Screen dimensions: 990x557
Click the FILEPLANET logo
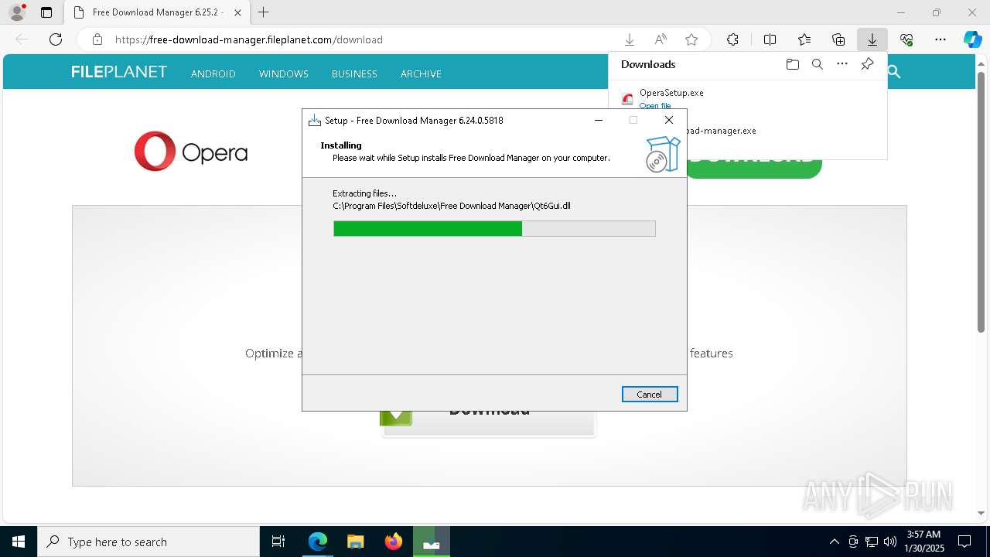click(119, 72)
